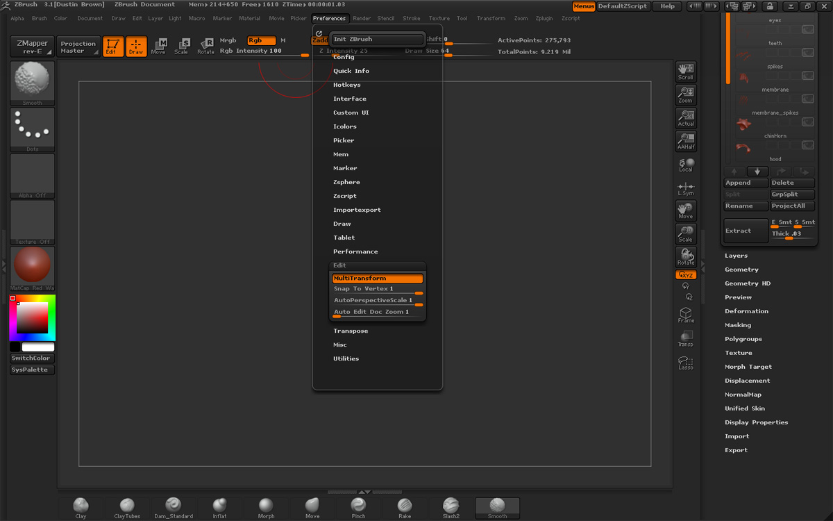This screenshot has height=521, width=833.
Task: Toggle the Zadd sculpting mode
Action: click(319, 40)
